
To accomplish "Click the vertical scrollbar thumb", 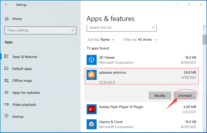I will point(204,40).
